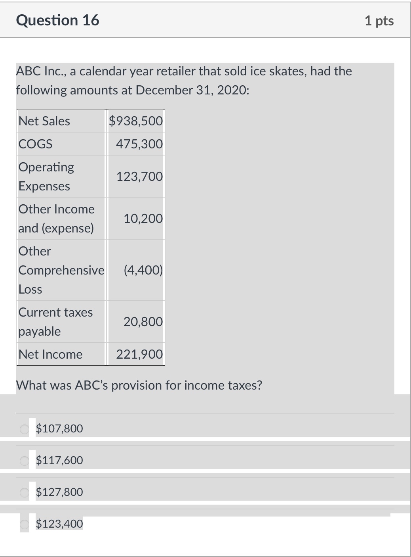Click the Net Income value 221,900
411x557 pixels.
pos(139,353)
